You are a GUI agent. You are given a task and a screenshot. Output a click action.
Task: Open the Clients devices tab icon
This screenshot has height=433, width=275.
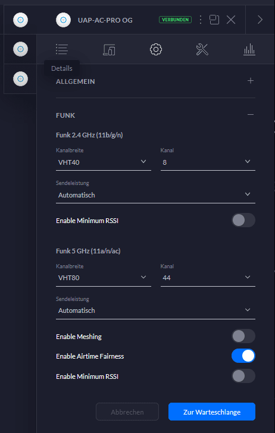click(109, 50)
